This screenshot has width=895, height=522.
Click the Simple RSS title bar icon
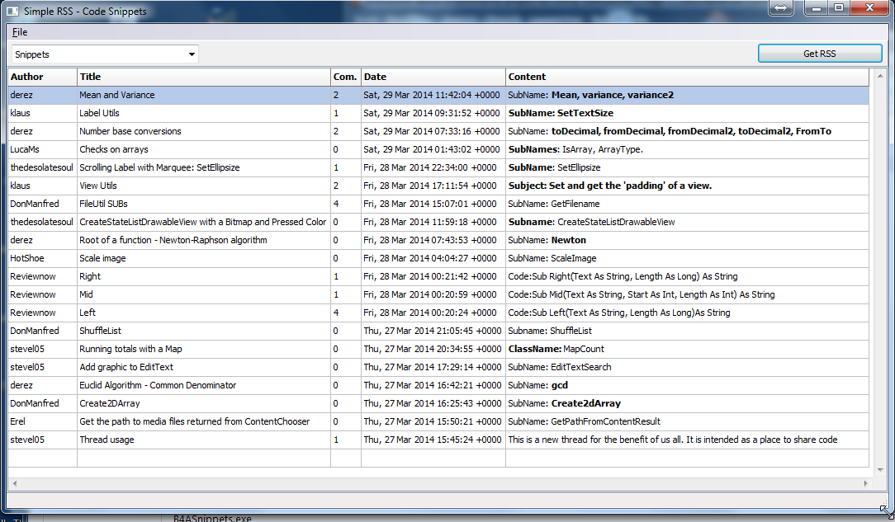pyautogui.click(x=12, y=11)
